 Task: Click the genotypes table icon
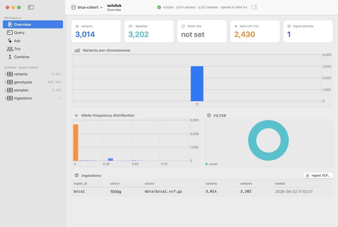pyautogui.click(x=10, y=82)
